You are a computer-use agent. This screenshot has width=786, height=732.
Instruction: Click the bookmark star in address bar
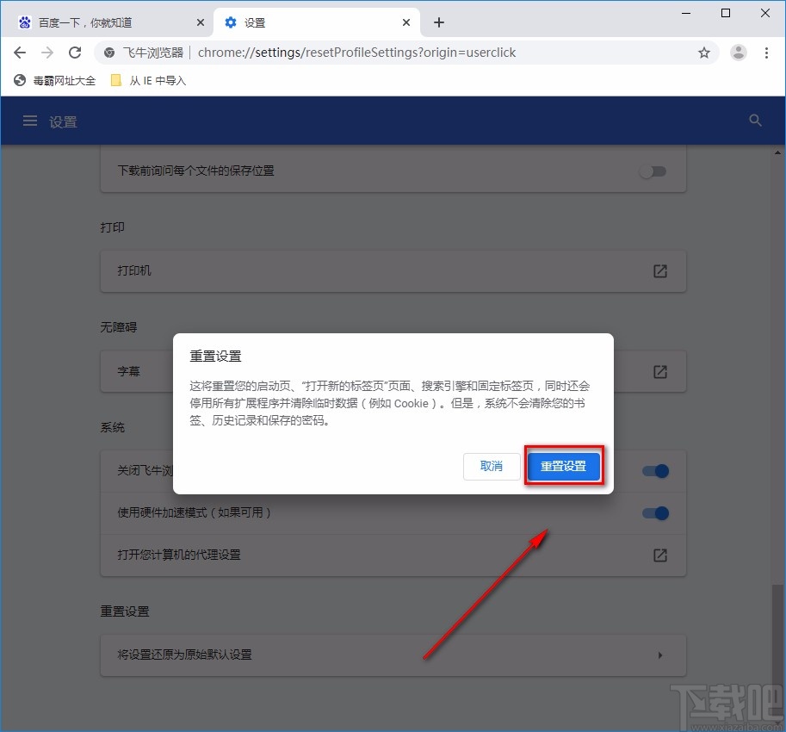[704, 53]
